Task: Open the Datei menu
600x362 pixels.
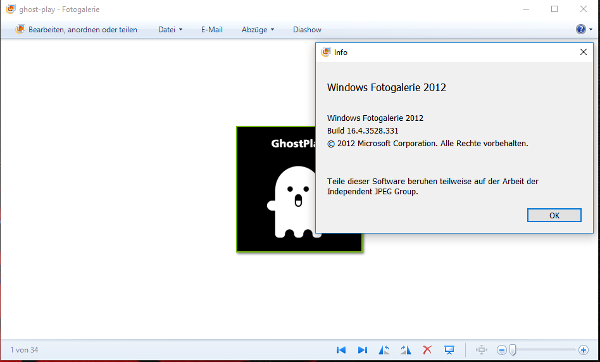Action: tap(170, 30)
